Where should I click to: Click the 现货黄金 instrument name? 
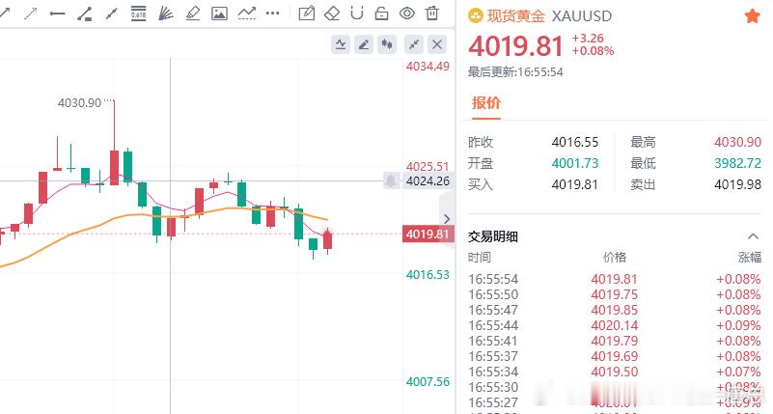(x=516, y=16)
